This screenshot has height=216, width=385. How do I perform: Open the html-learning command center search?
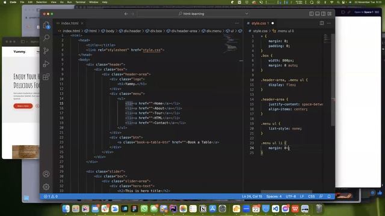click(x=191, y=14)
